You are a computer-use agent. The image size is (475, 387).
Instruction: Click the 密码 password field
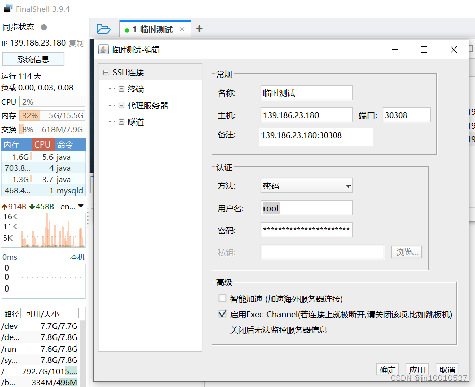[x=306, y=230]
